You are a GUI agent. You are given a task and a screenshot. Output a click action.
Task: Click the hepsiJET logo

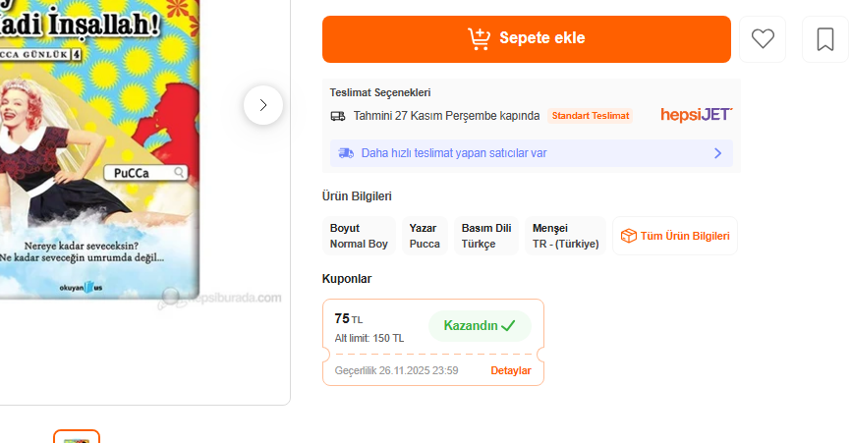[x=696, y=115]
